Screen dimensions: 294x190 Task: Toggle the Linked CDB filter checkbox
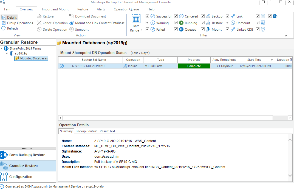click(x=227, y=29)
